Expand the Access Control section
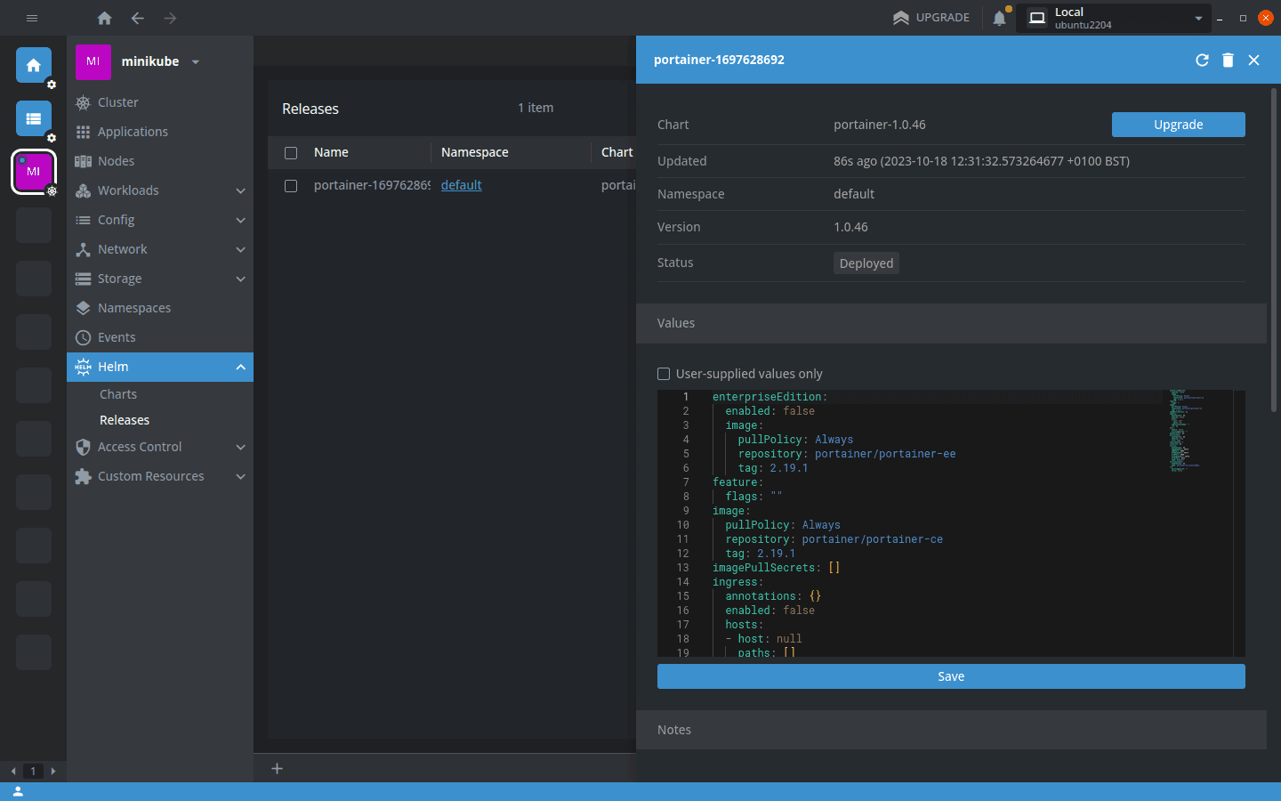This screenshot has height=801, width=1281. (x=160, y=447)
